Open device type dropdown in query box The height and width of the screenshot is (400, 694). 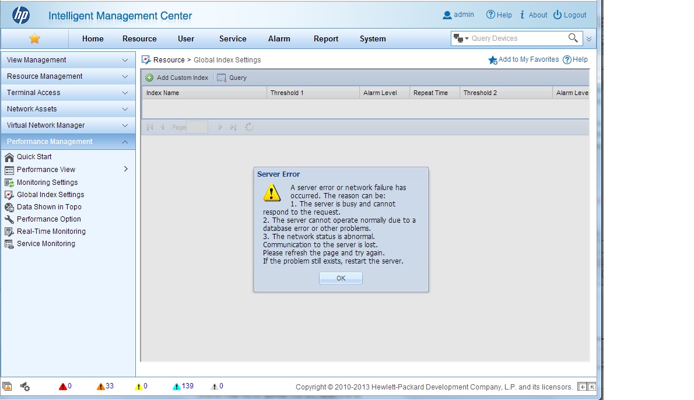[x=461, y=38]
